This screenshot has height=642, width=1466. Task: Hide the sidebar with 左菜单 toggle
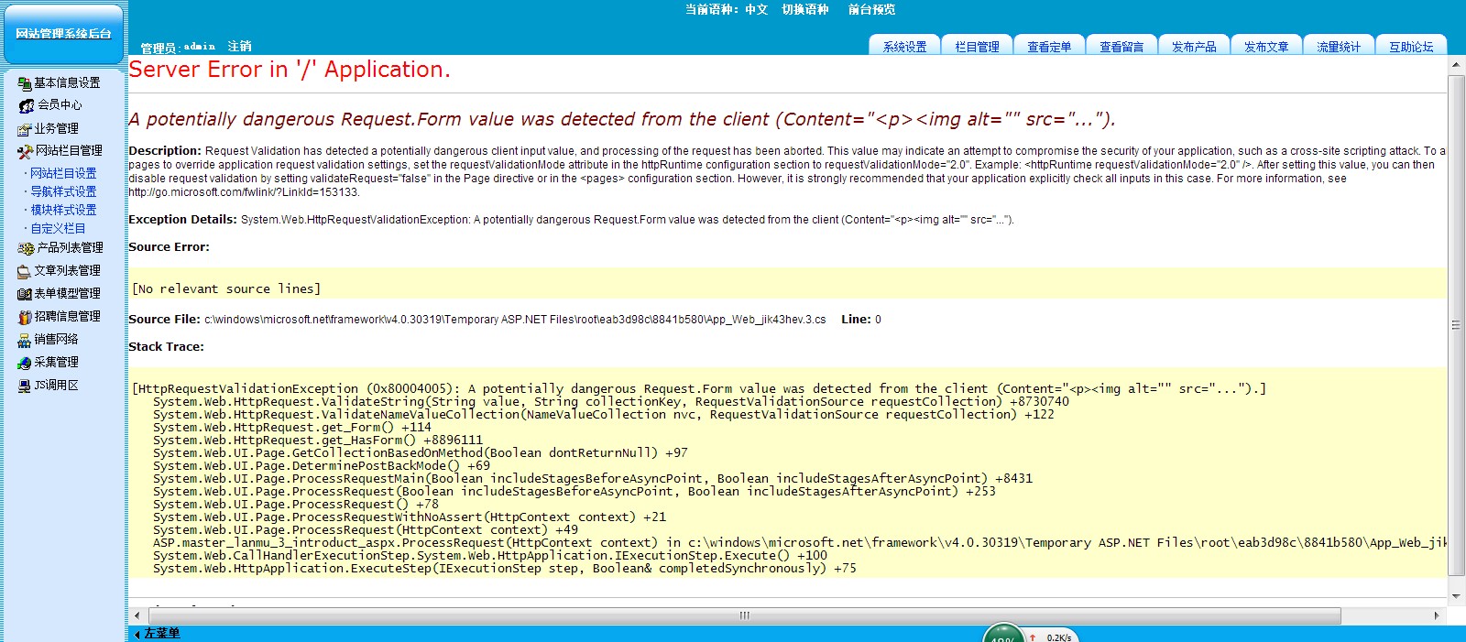(157, 633)
